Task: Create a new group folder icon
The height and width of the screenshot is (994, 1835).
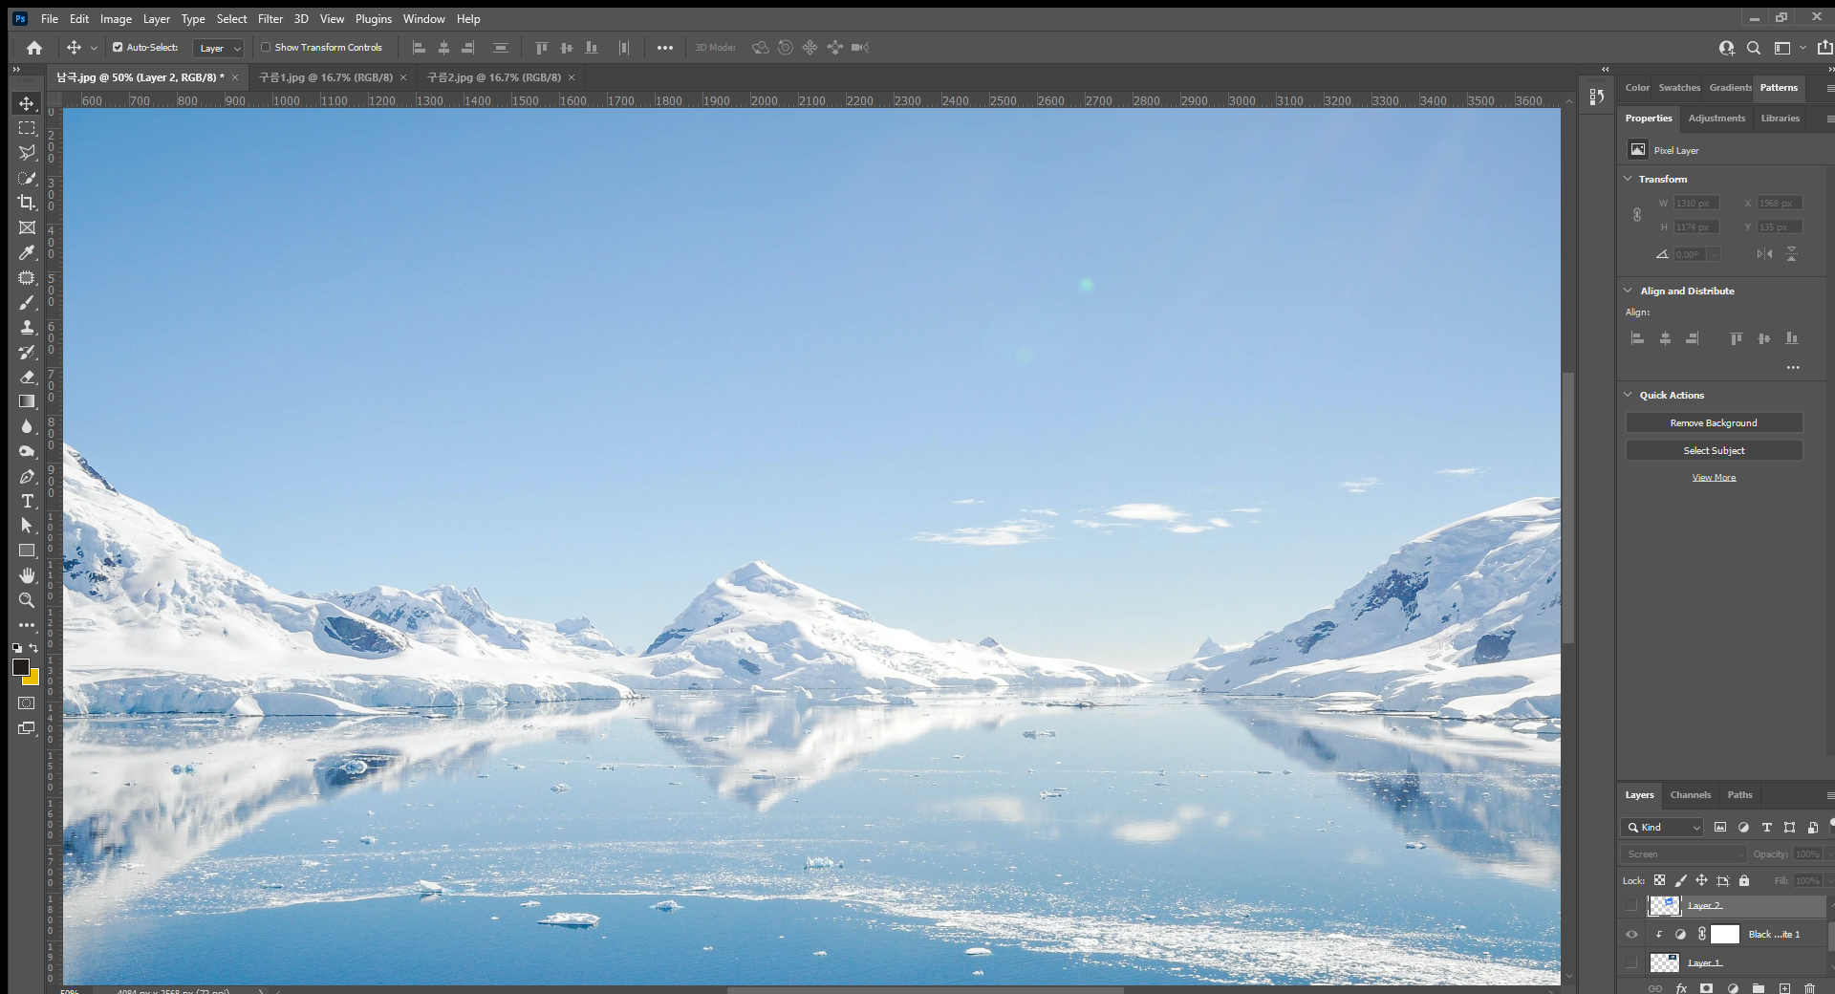Action: click(x=1759, y=988)
